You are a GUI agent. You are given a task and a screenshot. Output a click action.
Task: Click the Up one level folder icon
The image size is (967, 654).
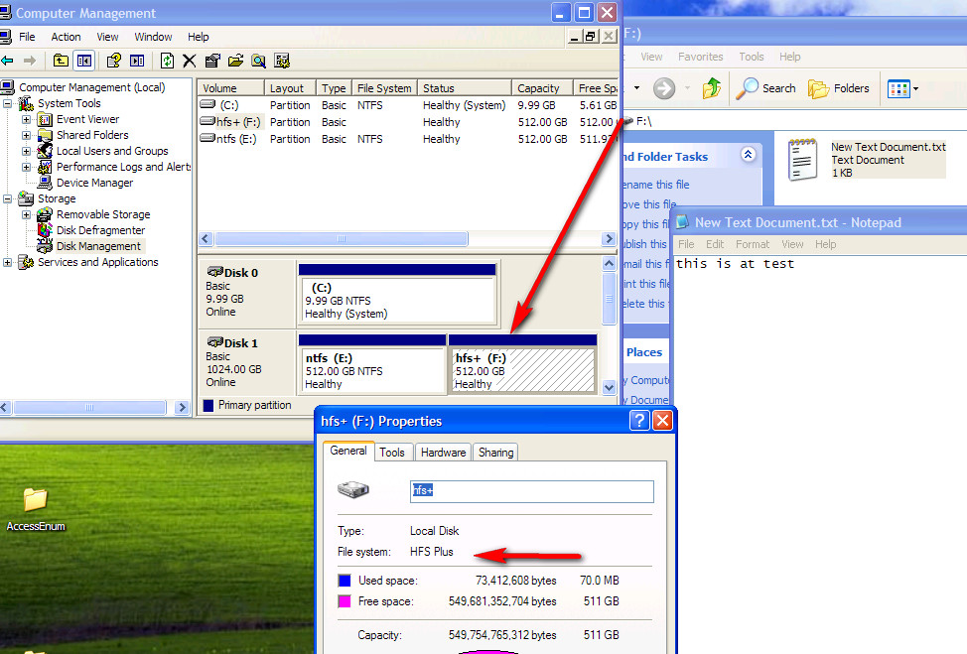pyautogui.click(x=61, y=61)
